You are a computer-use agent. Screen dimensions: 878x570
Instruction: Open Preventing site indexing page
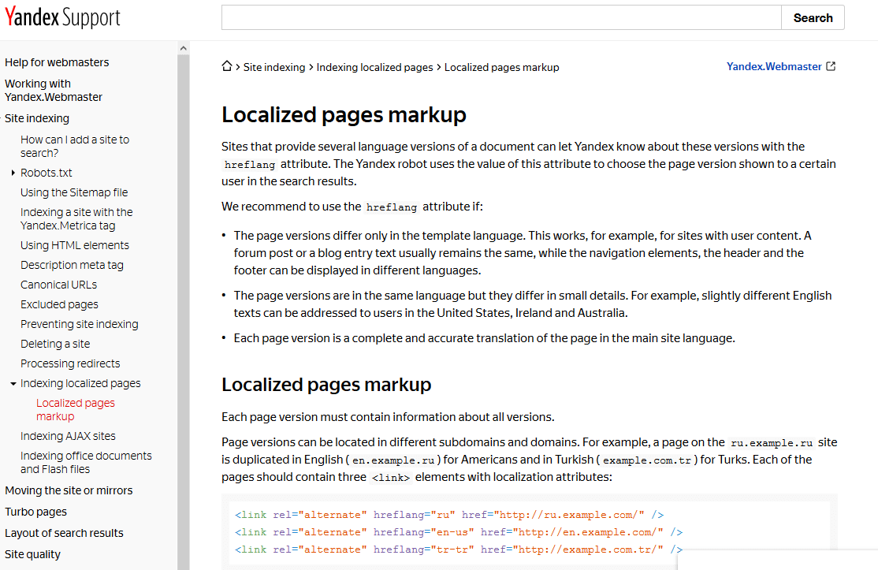[79, 324]
